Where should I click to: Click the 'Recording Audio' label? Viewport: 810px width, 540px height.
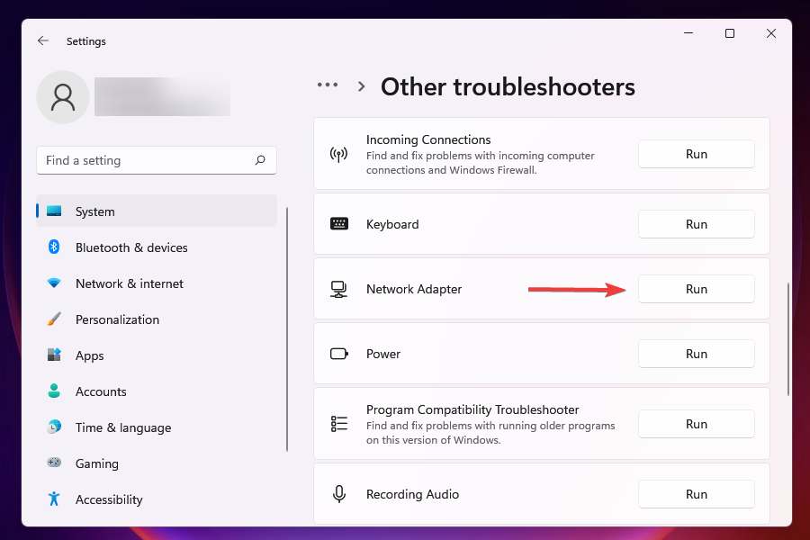tap(412, 494)
